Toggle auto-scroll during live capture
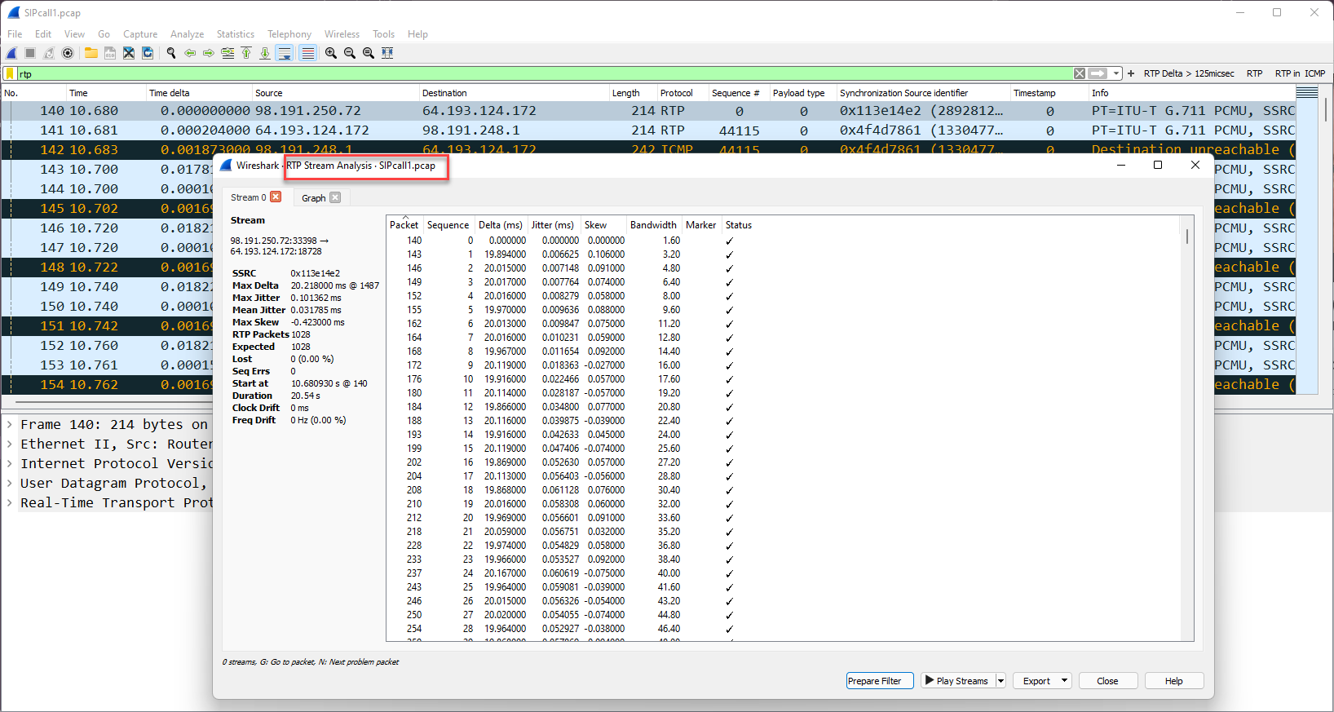 point(285,53)
